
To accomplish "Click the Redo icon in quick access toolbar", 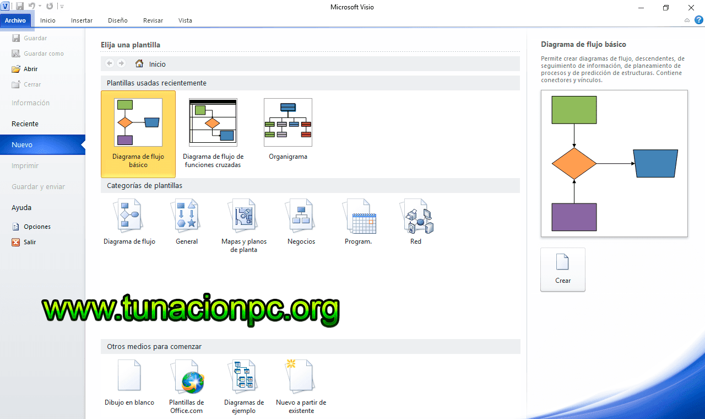I will [50, 6].
